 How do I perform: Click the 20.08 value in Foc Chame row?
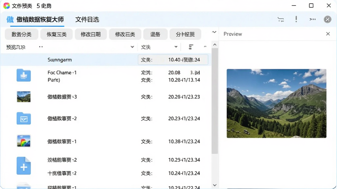[174, 73]
